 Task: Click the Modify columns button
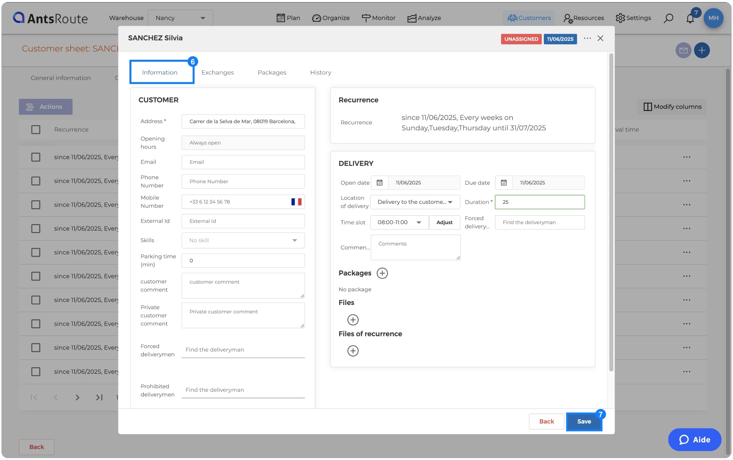(672, 106)
